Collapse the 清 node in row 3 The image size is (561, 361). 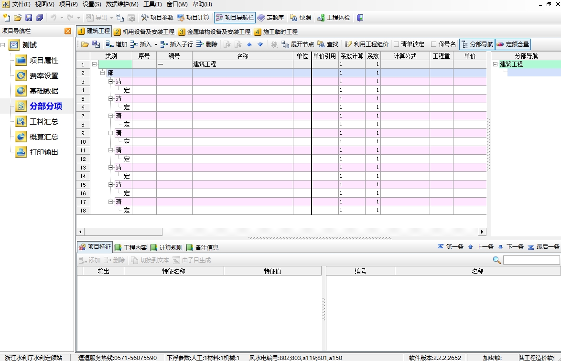click(x=110, y=82)
